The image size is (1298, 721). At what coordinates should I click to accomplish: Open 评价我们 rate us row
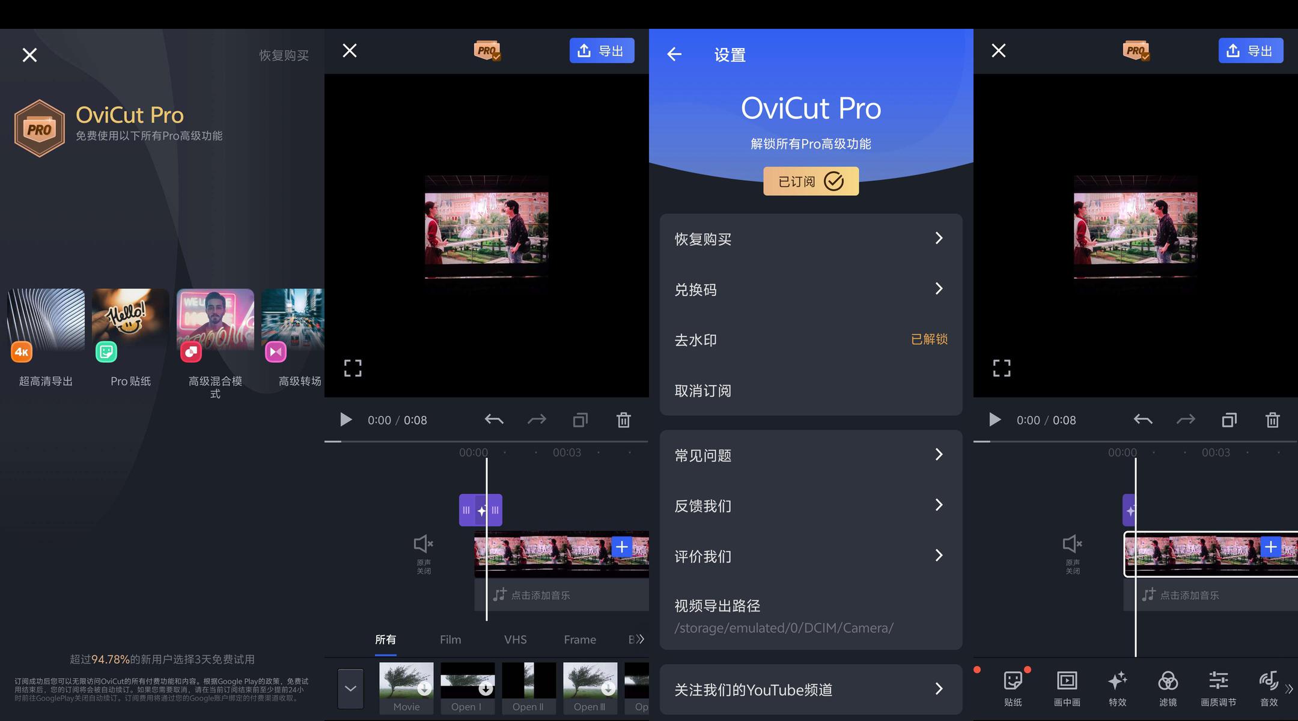coord(811,556)
